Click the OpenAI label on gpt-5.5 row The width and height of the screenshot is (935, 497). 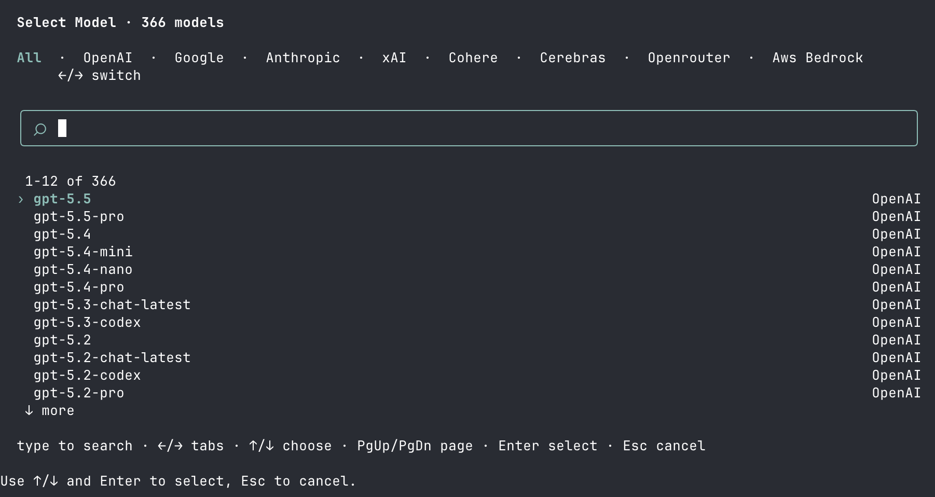pos(897,199)
